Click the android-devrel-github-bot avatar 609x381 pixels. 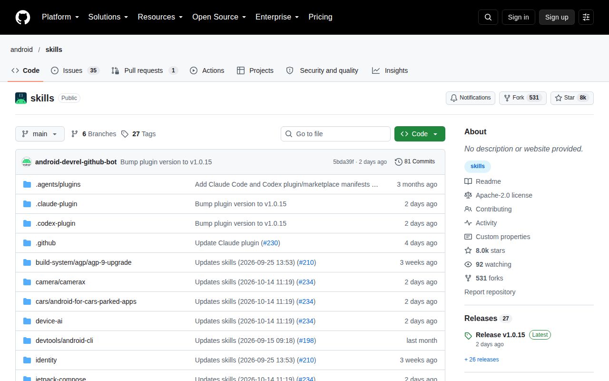coord(27,162)
